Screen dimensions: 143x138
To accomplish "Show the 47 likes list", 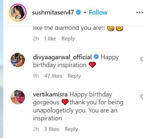I will (x=53, y=76).
